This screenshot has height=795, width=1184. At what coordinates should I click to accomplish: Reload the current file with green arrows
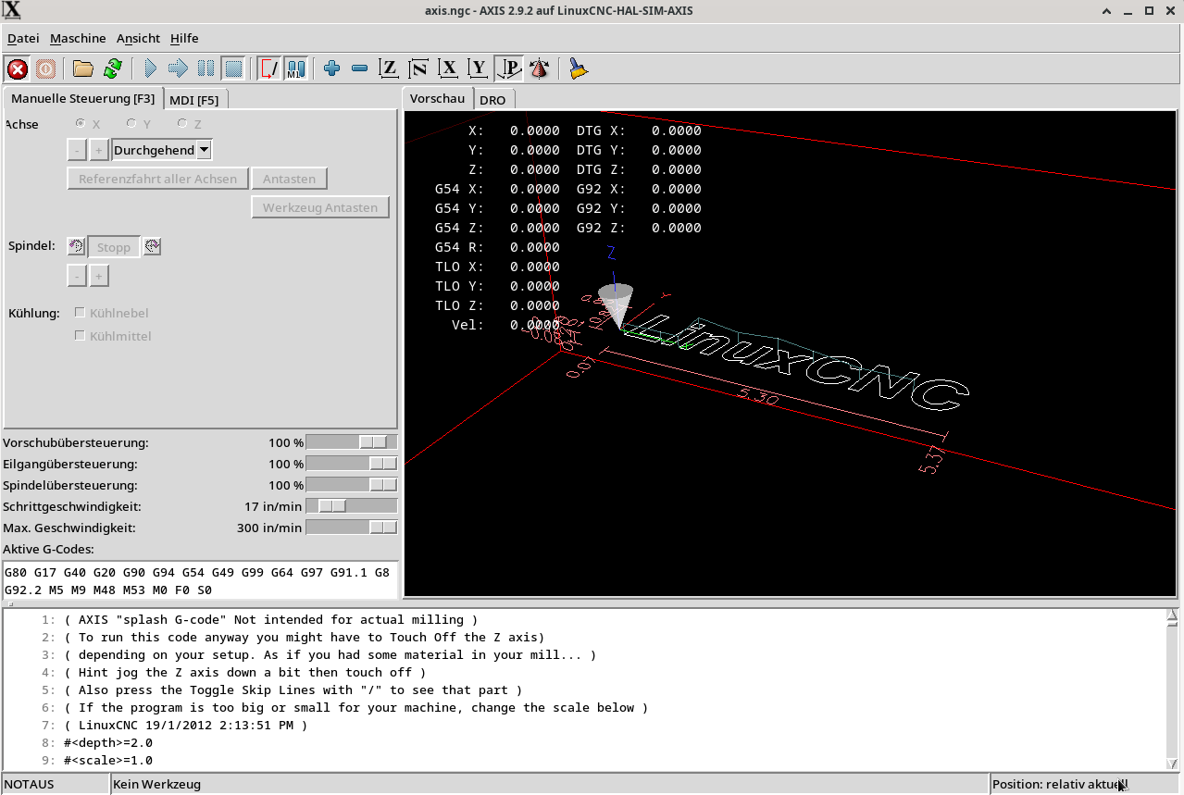tap(113, 68)
